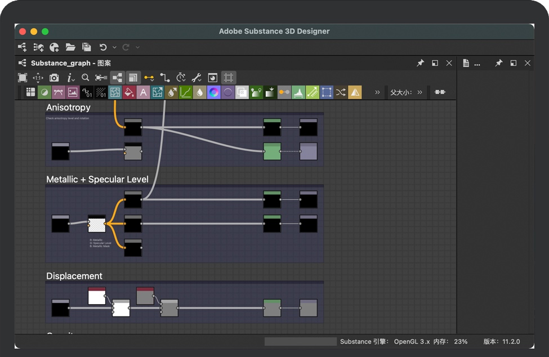This screenshot has height=357, width=549.
Task: Expand the parent size options chevrons
Action: [419, 92]
